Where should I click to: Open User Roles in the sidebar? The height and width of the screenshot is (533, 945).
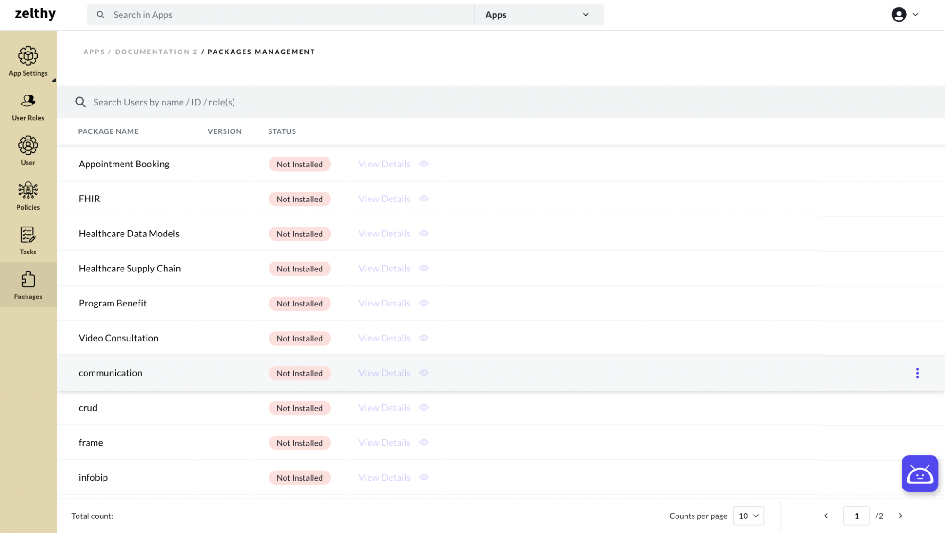tap(28, 107)
